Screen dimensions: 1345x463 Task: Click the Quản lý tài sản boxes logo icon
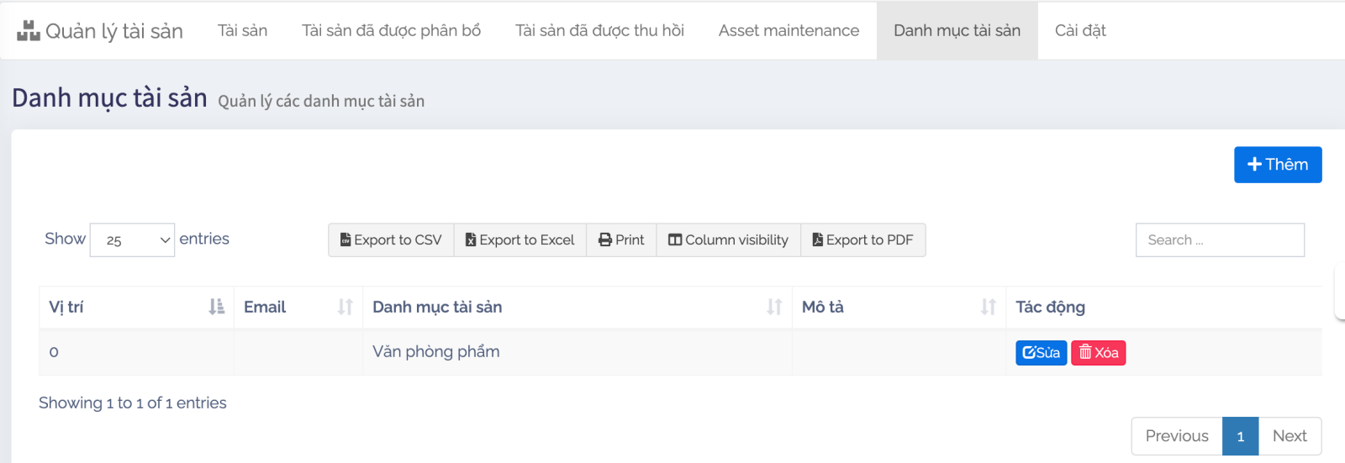click(29, 31)
